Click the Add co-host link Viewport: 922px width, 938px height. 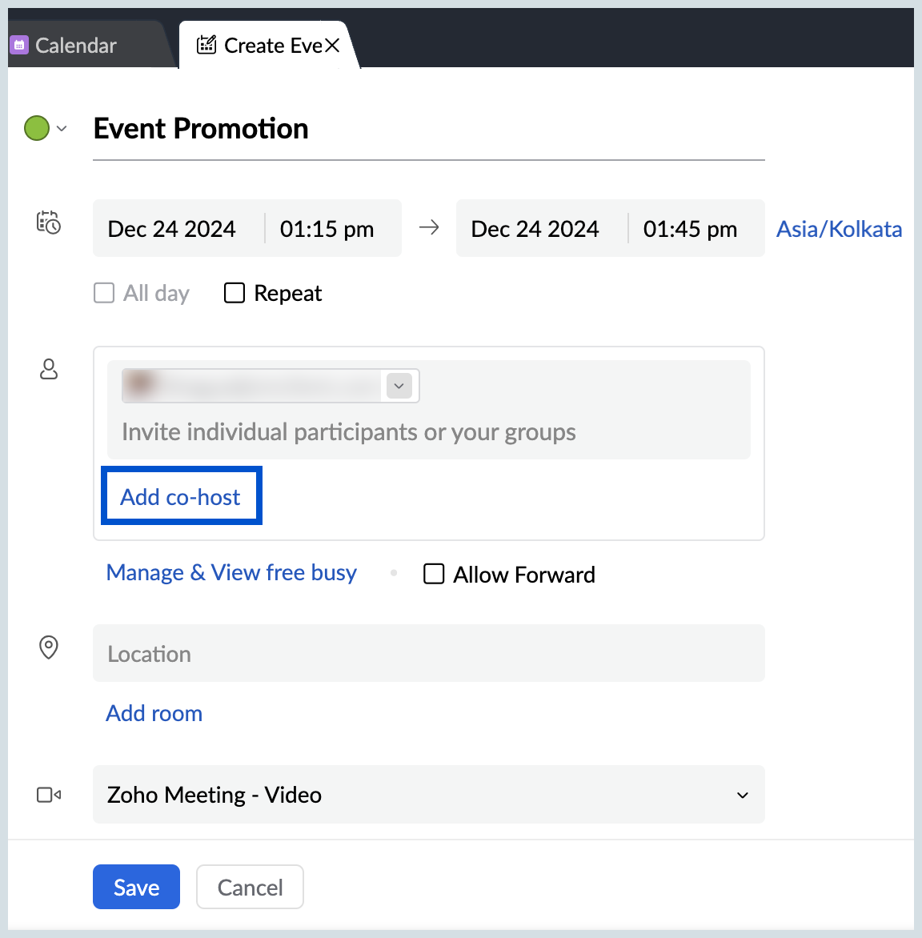coord(180,496)
